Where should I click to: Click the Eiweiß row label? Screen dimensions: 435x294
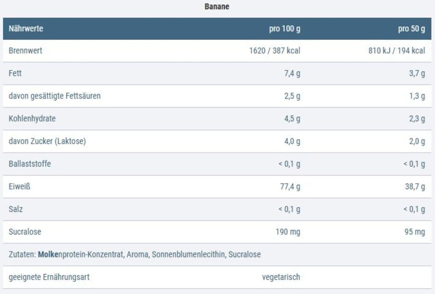click(19, 187)
